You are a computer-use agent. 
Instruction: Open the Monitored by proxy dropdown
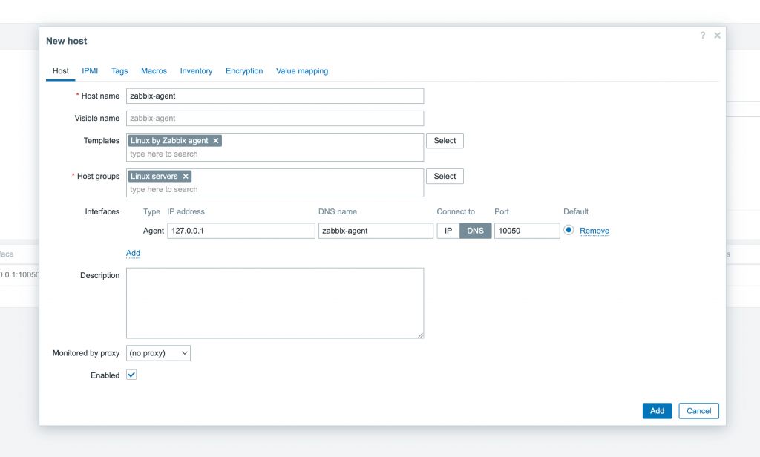[x=158, y=353]
